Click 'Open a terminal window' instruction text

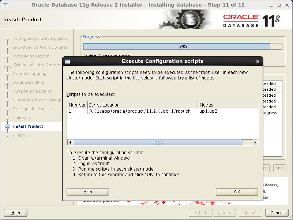[104, 158]
